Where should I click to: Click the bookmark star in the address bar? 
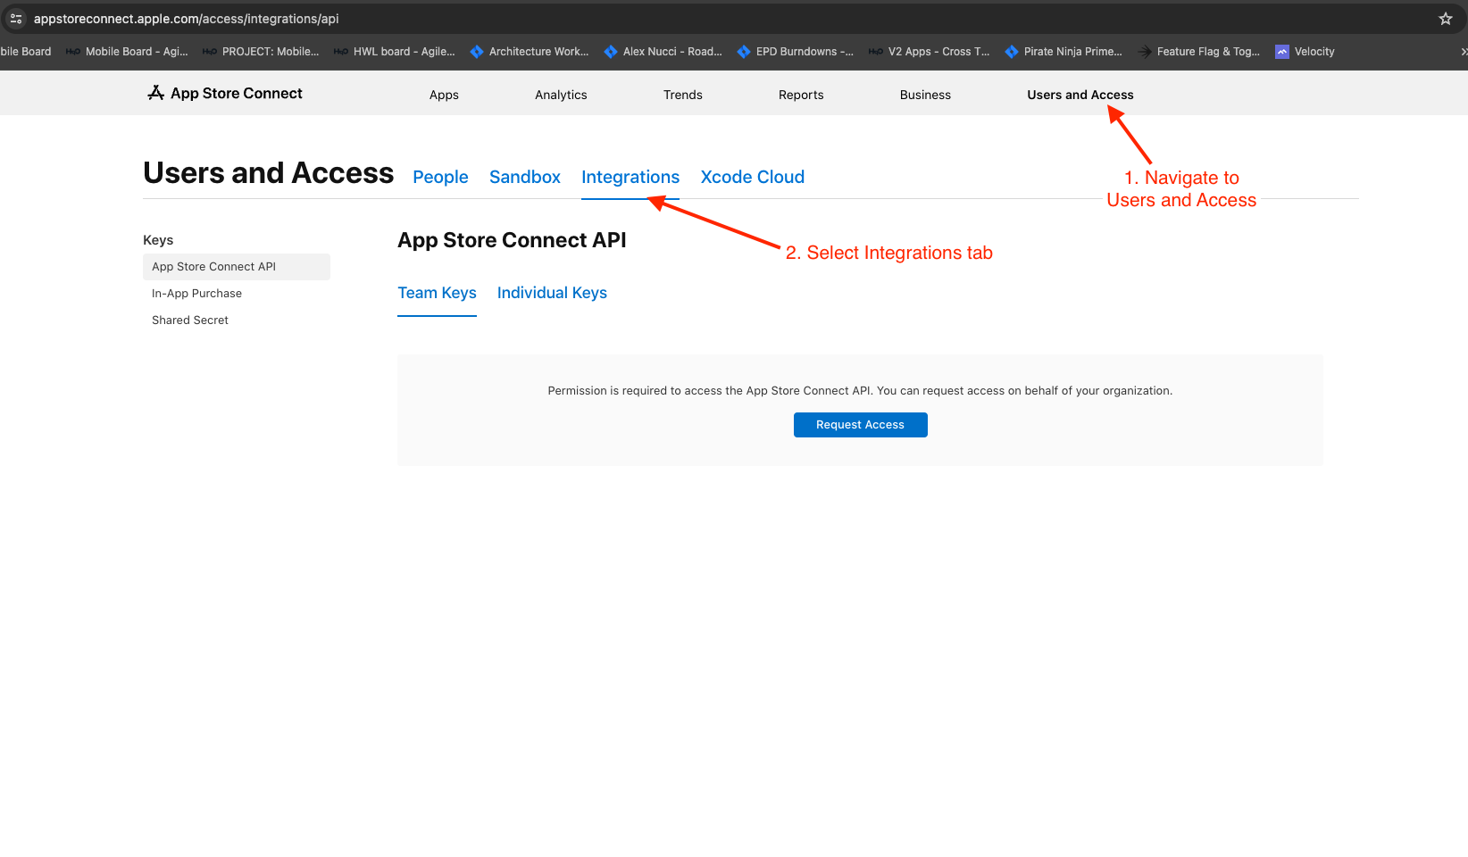[1445, 18]
